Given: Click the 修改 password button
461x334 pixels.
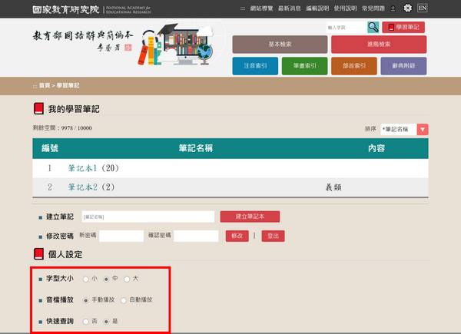Looking at the screenshot, I should [x=237, y=236].
